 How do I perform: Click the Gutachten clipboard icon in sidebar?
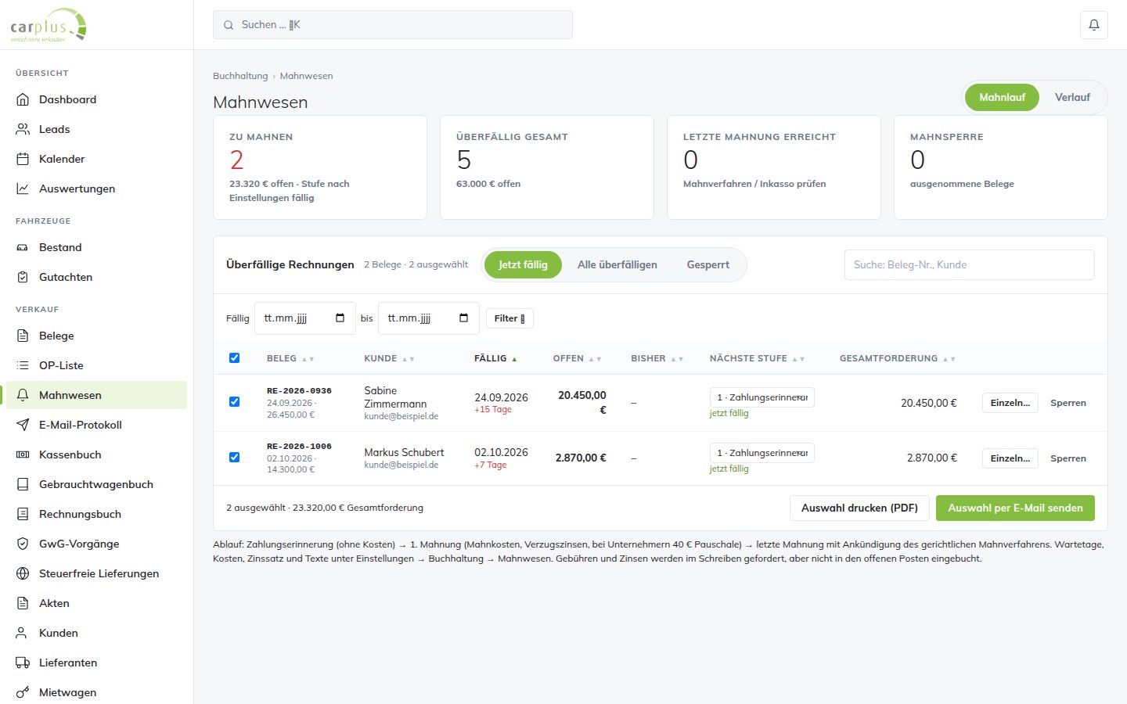23,277
